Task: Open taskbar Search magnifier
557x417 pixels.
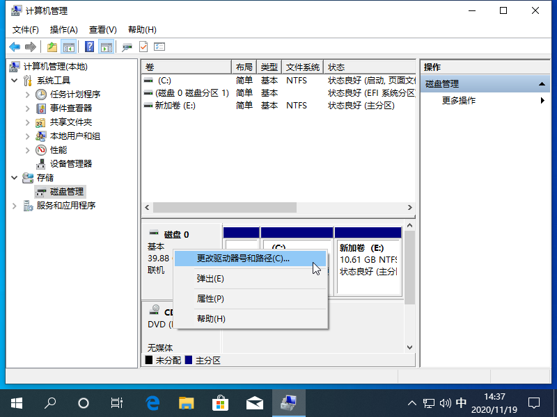Action: coord(50,403)
